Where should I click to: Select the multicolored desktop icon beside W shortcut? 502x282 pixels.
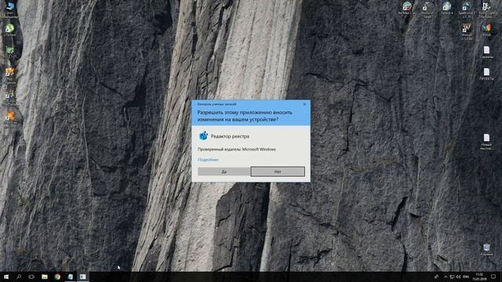pos(486,31)
